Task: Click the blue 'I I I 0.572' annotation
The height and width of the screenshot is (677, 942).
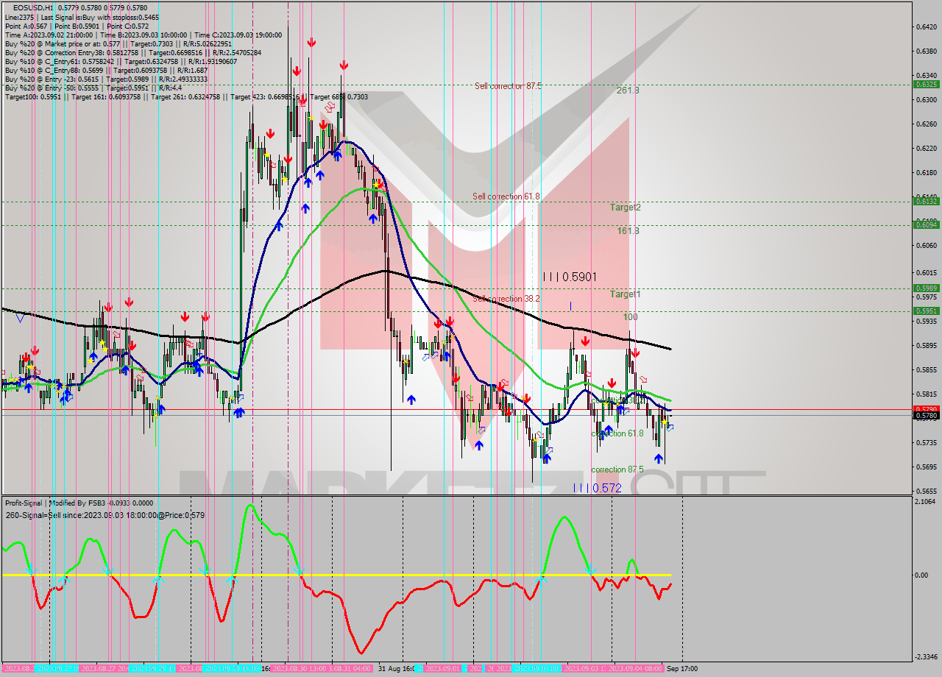Action: [x=598, y=489]
